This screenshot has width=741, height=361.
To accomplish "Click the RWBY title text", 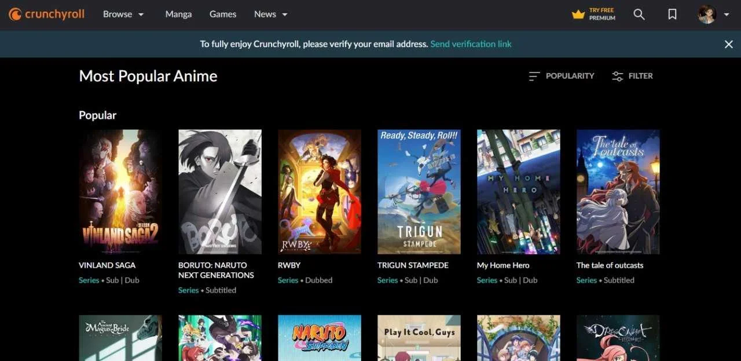I will click(289, 265).
